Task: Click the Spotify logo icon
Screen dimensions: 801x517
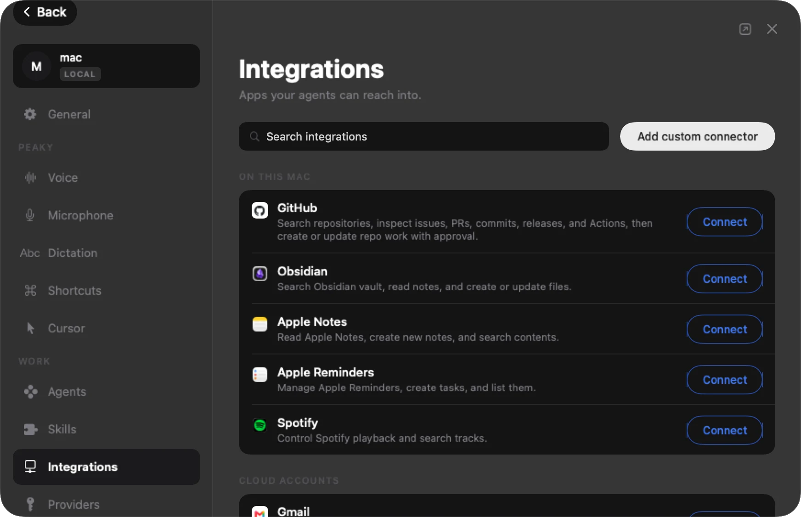Action: [x=260, y=425]
